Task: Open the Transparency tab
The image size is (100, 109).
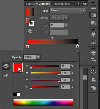Action: click(x=62, y=4)
